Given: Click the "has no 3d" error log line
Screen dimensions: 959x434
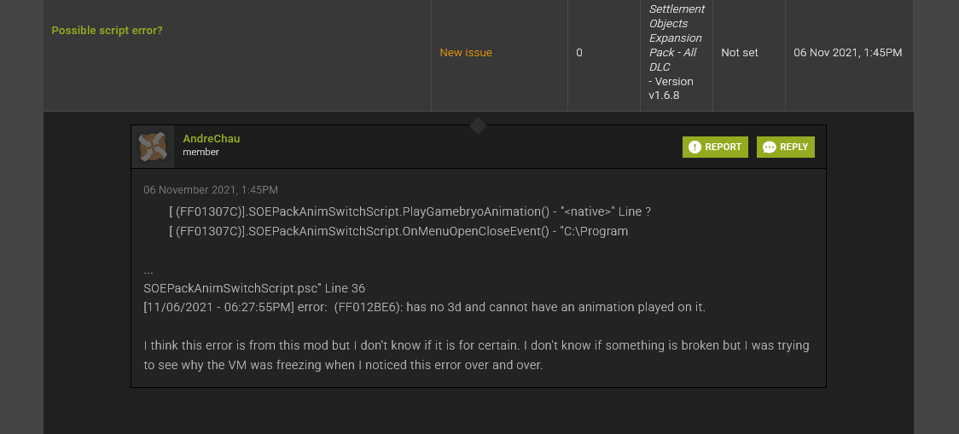Looking at the screenshot, I should (424, 307).
